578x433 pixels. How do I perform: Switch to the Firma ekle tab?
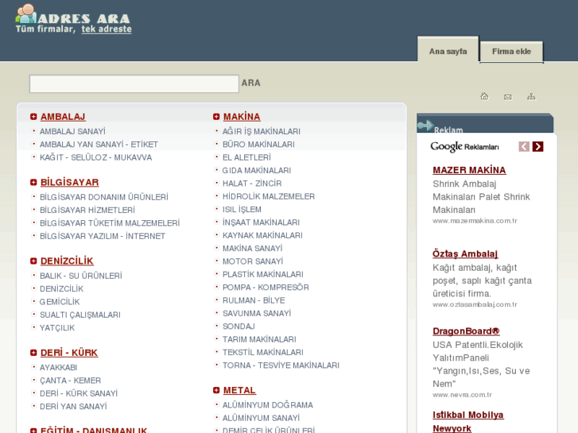point(512,51)
